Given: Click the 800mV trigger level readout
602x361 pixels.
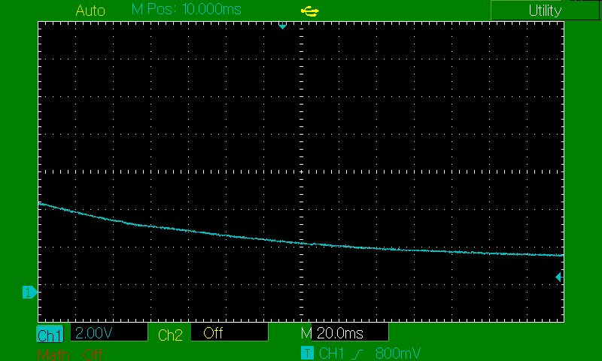Looking at the screenshot, I should click(398, 353).
